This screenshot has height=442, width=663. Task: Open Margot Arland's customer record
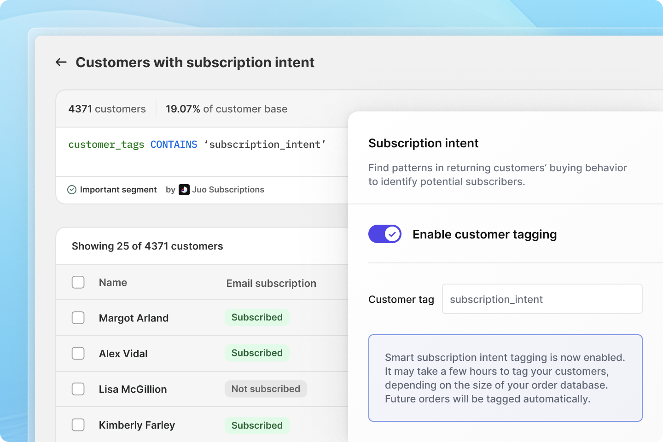click(134, 318)
